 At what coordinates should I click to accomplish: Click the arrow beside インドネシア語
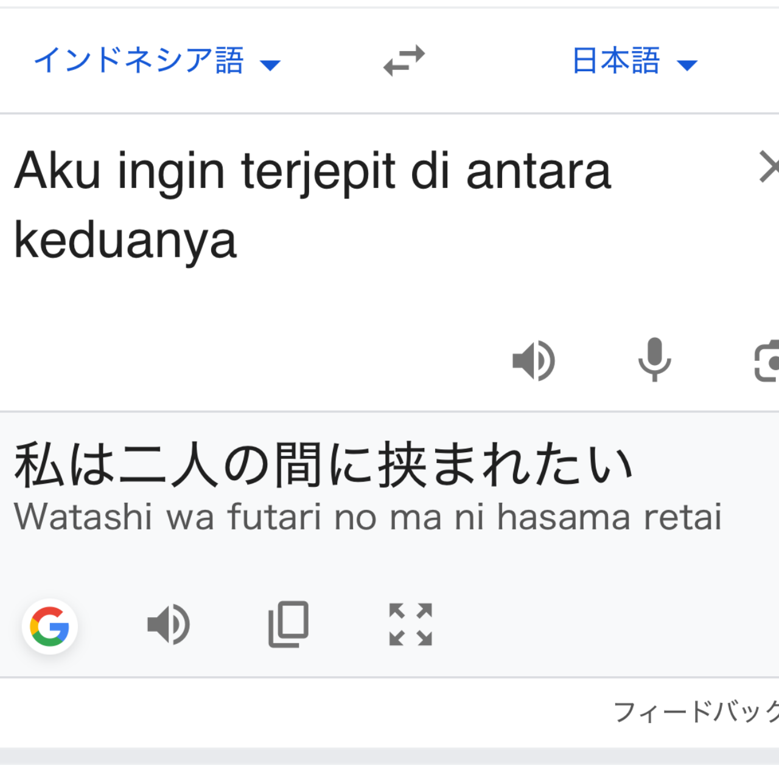(x=270, y=65)
